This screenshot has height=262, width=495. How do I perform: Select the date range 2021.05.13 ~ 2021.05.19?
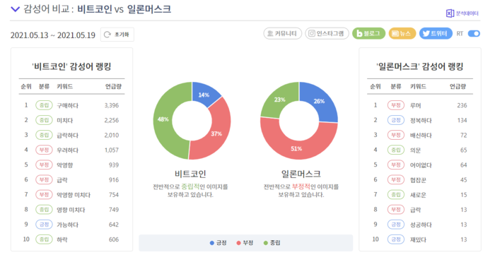coord(53,35)
